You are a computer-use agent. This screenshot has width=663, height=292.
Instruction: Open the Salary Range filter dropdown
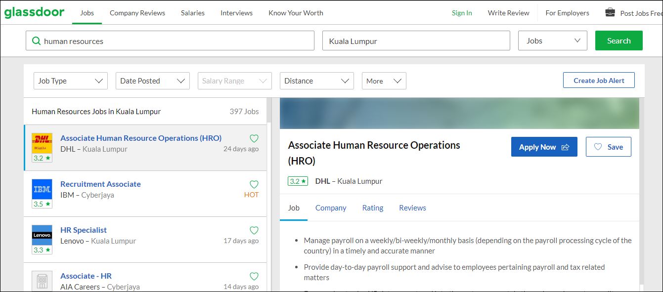pos(235,81)
